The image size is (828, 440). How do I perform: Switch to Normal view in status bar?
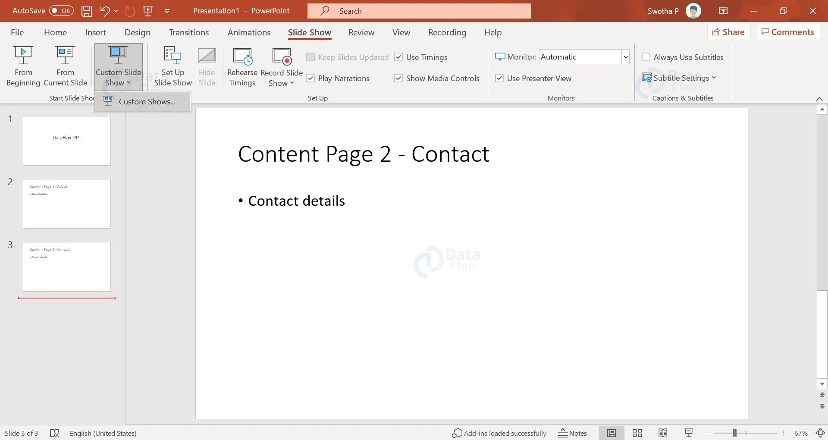[612, 433]
